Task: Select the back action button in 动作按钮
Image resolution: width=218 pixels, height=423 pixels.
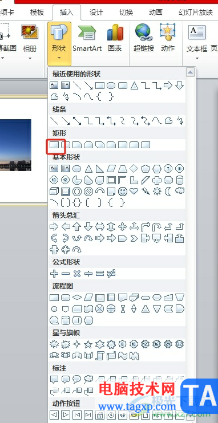Action: pyautogui.click(x=54, y=414)
